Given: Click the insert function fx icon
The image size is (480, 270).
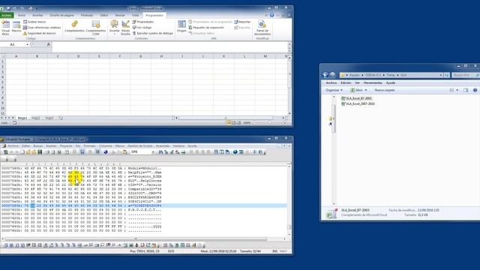Looking at the screenshot, I should pos(48,45).
